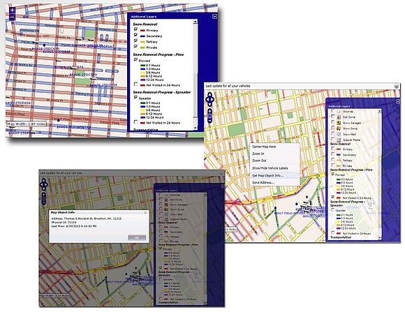Map Width 1.87 miles label on top-left map

pos(27,124)
